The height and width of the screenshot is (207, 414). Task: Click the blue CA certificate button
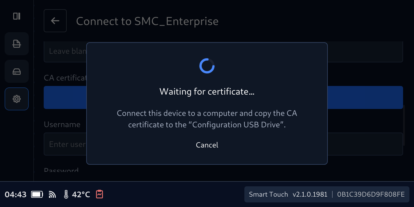pyautogui.click(x=223, y=97)
